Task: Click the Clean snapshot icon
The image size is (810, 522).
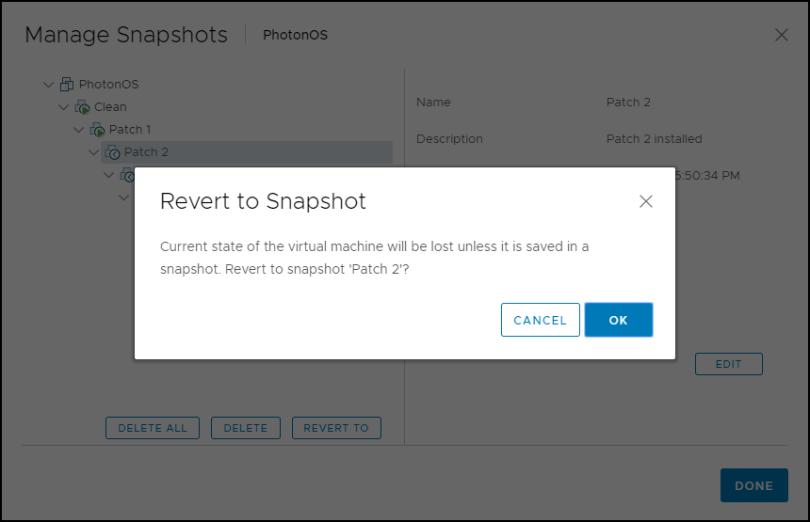Action: pyautogui.click(x=82, y=107)
